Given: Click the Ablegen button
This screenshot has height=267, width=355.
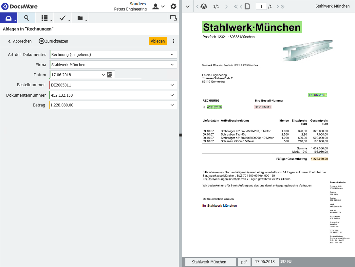Looking at the screenshot, I should [x=158, y=41].
